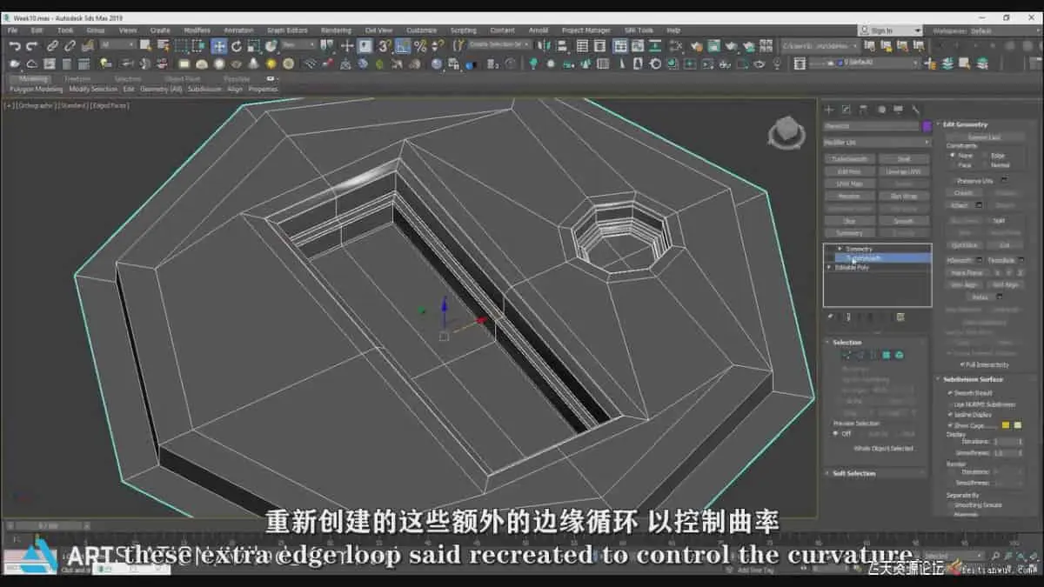Viewport: 1044px width, 587px height.
Task: Click the second pale Show Cage color swatch
Action: tap(1017, 425)
